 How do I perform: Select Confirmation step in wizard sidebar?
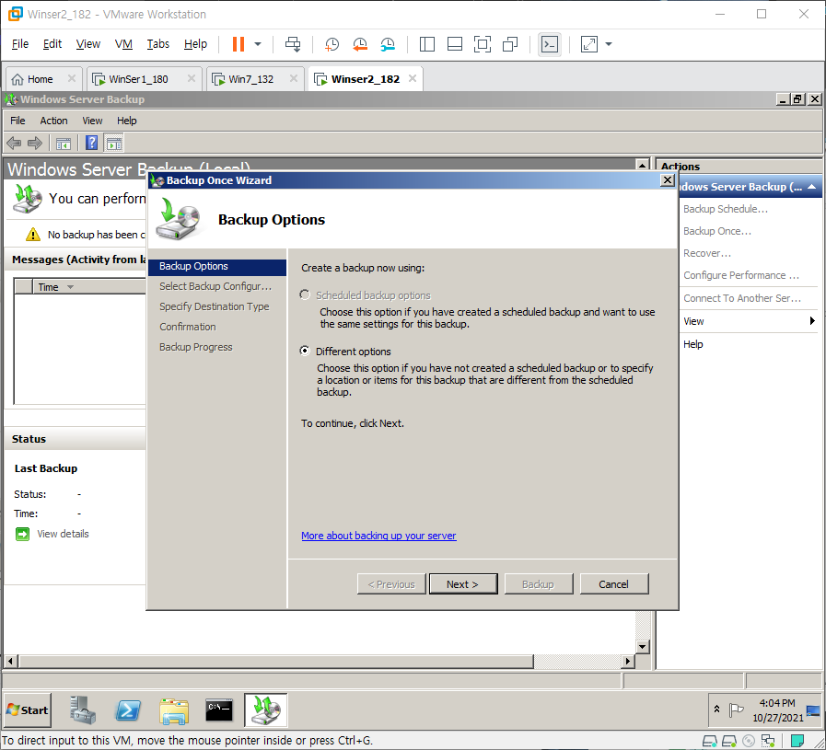pos(188,327)
